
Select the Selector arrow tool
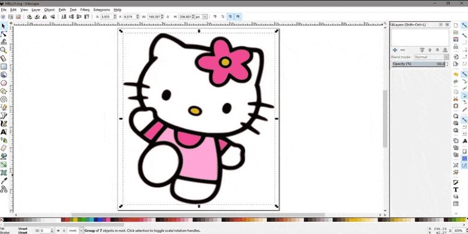tap(4, 26)
